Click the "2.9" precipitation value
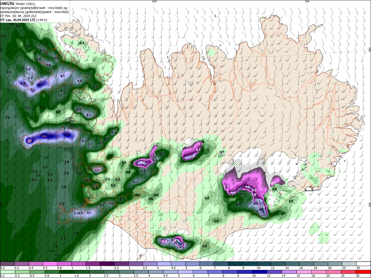371x278 pixels. (x=64, y=187)
